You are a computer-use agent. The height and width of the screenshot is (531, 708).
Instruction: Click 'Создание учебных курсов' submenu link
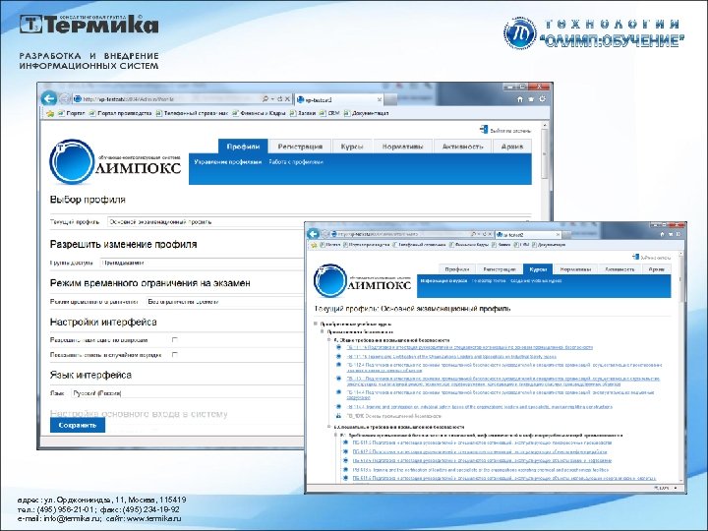pos(536,281)
